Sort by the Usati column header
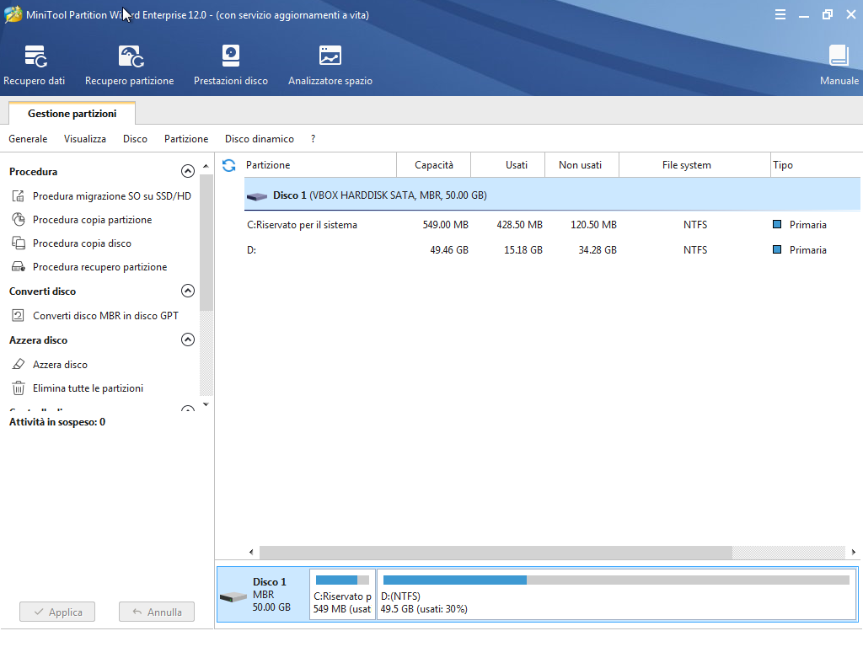 coord(508,165)
